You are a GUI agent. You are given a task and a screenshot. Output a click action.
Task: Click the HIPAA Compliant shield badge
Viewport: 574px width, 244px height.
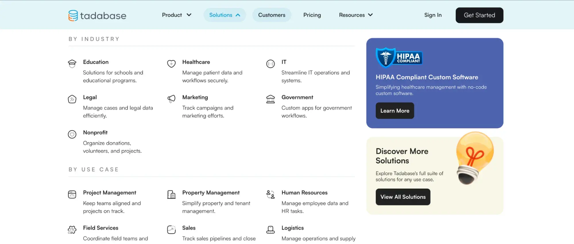(x=399, y=57)
